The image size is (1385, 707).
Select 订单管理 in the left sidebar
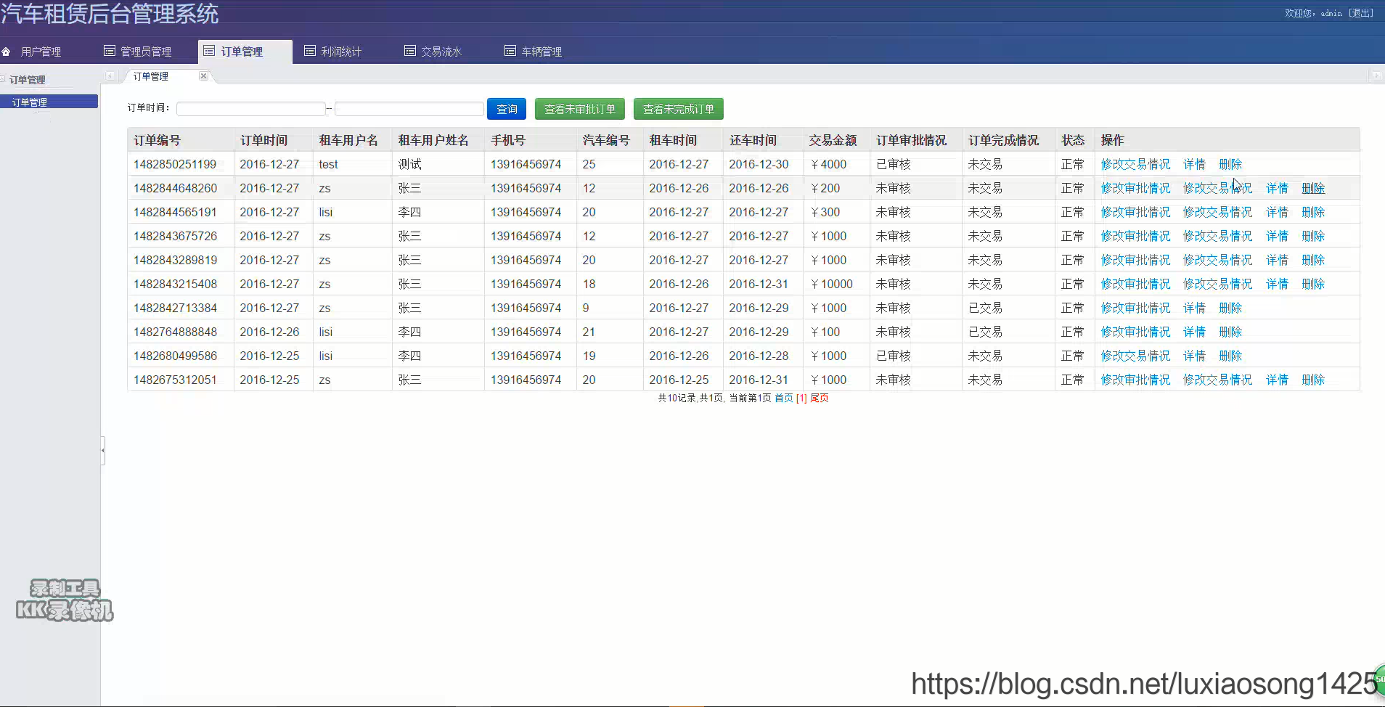click(49, 102)
